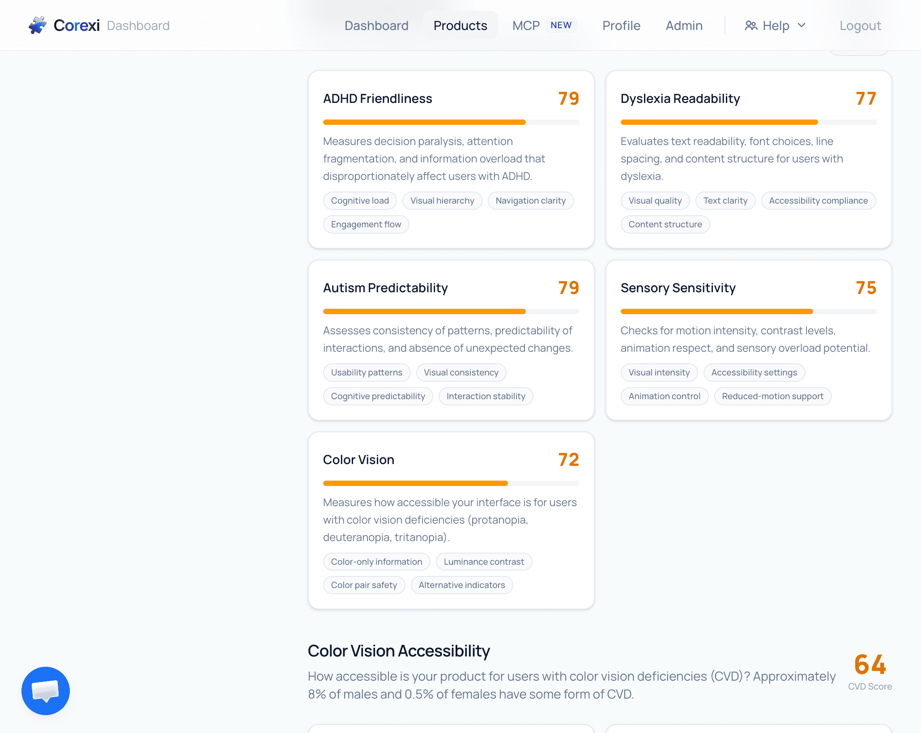
Task: Navigate to Admin section
Action: click(x=684, y=26)
